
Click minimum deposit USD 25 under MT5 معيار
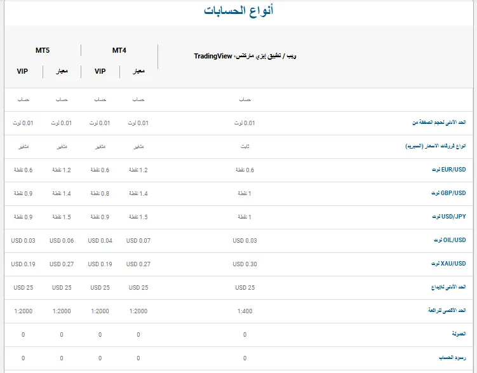point(62,287)
